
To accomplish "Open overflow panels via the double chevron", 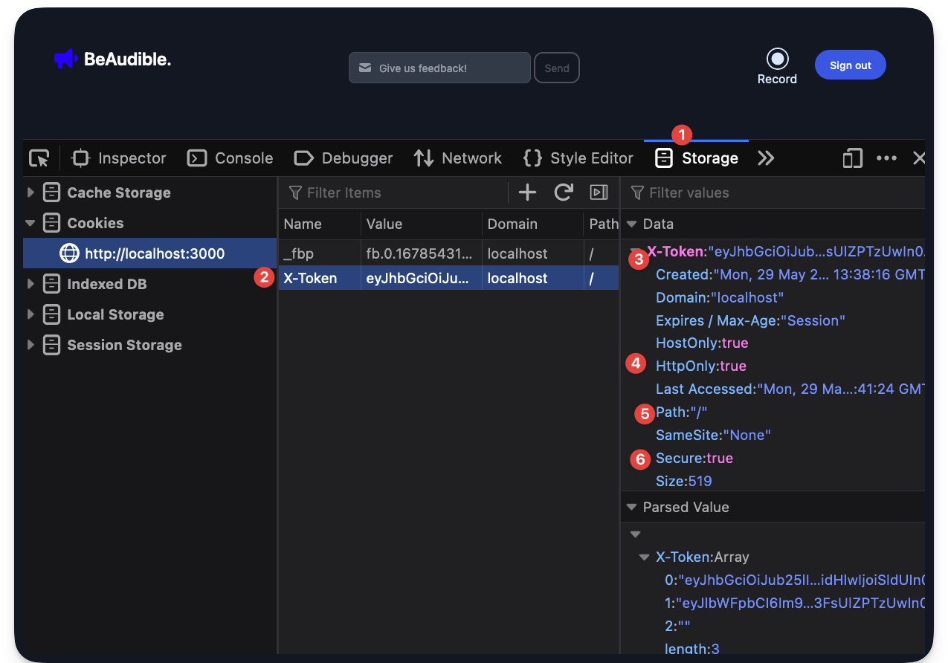I will pos(767,158).
